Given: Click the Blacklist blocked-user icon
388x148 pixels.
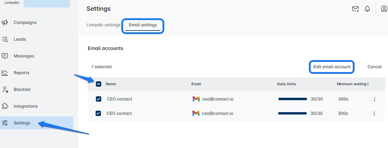Looking at the screenshot, I should click(5, 89).
